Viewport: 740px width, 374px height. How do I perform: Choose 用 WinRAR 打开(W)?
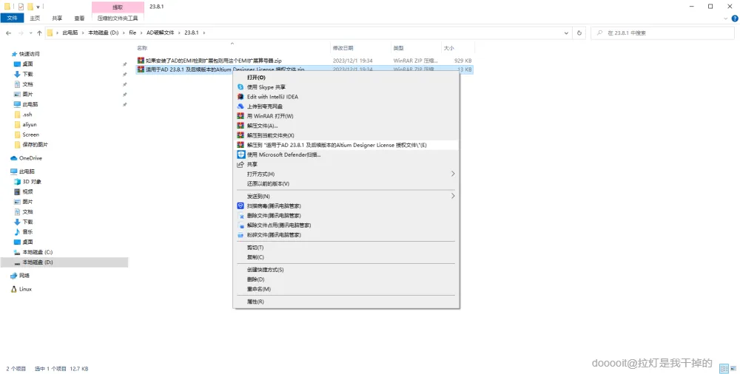[x=346, y=116]
